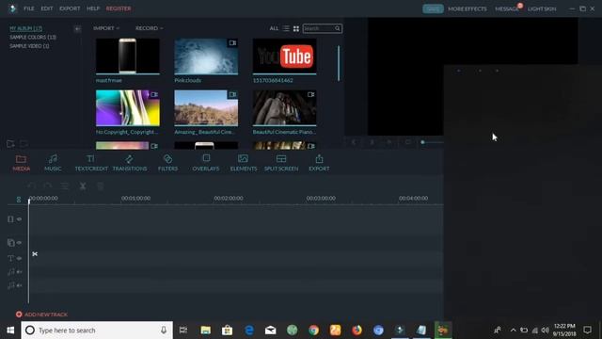The height and width of the screenshot is (339, 602).
Task: Open the Elements tab
Action: (x=244, y=163)
